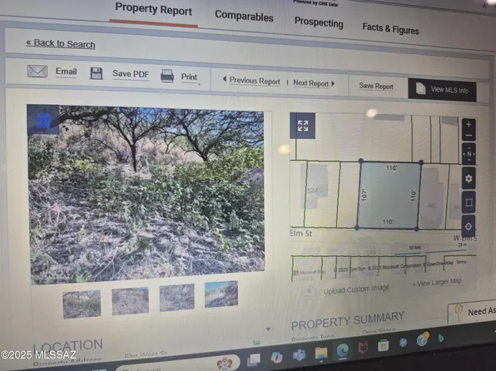
Task: Click the Terms link on map
Action: pyautogui.click(x=462, y=262)
